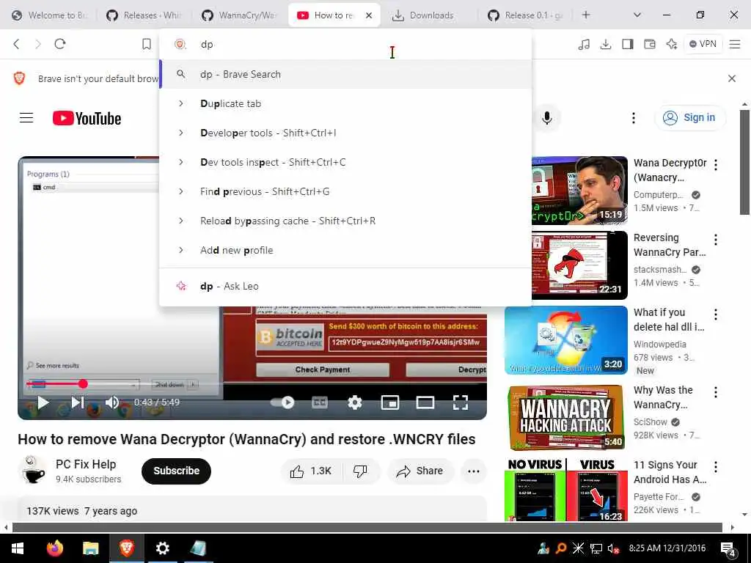Dislike the video thumbs down icon
Image resolution: width=751 pixels, height=563 pixels.
pos(360,471)
